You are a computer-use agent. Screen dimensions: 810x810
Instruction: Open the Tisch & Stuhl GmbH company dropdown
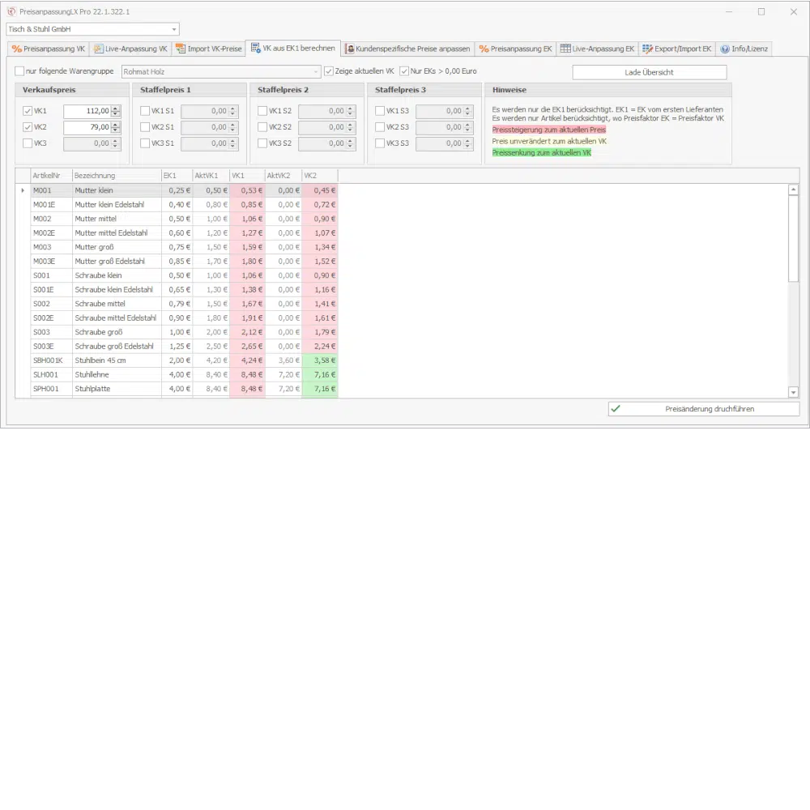click(x=174, y=29)
